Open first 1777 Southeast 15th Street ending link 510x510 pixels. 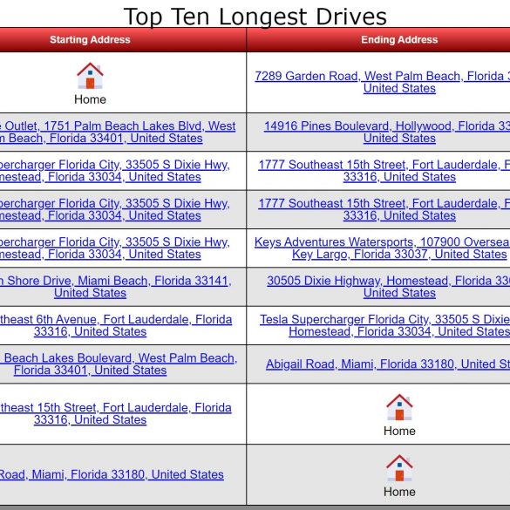coord(384,171)
